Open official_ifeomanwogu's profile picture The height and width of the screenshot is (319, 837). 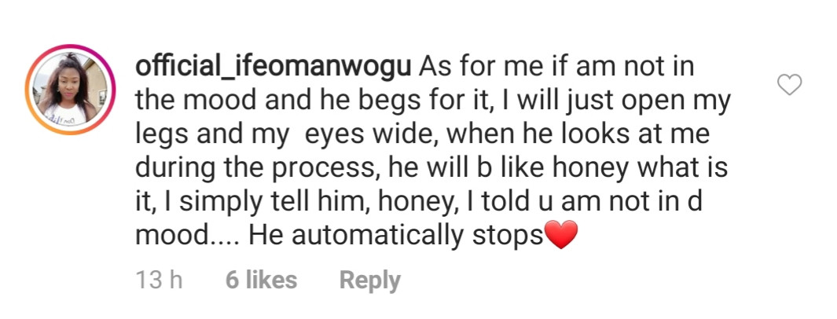pyautogui.click(x=70, y=89)
